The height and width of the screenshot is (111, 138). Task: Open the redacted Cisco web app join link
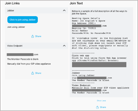pyautogui.click(x=99, y=65)
